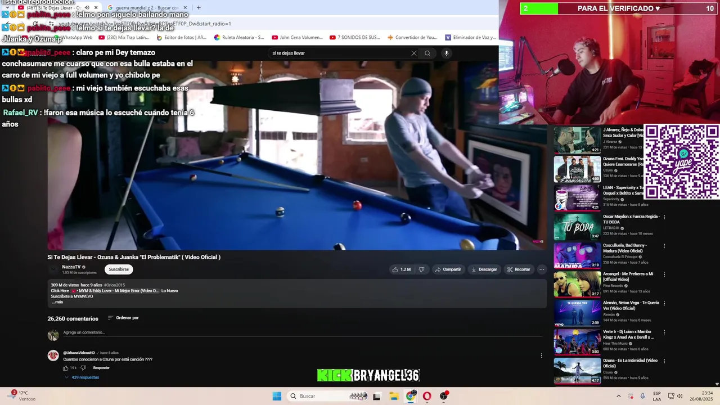Screen dimensions: 720x405
Task: Like the video with 1.2 M likes
Action: pos(402,269)
